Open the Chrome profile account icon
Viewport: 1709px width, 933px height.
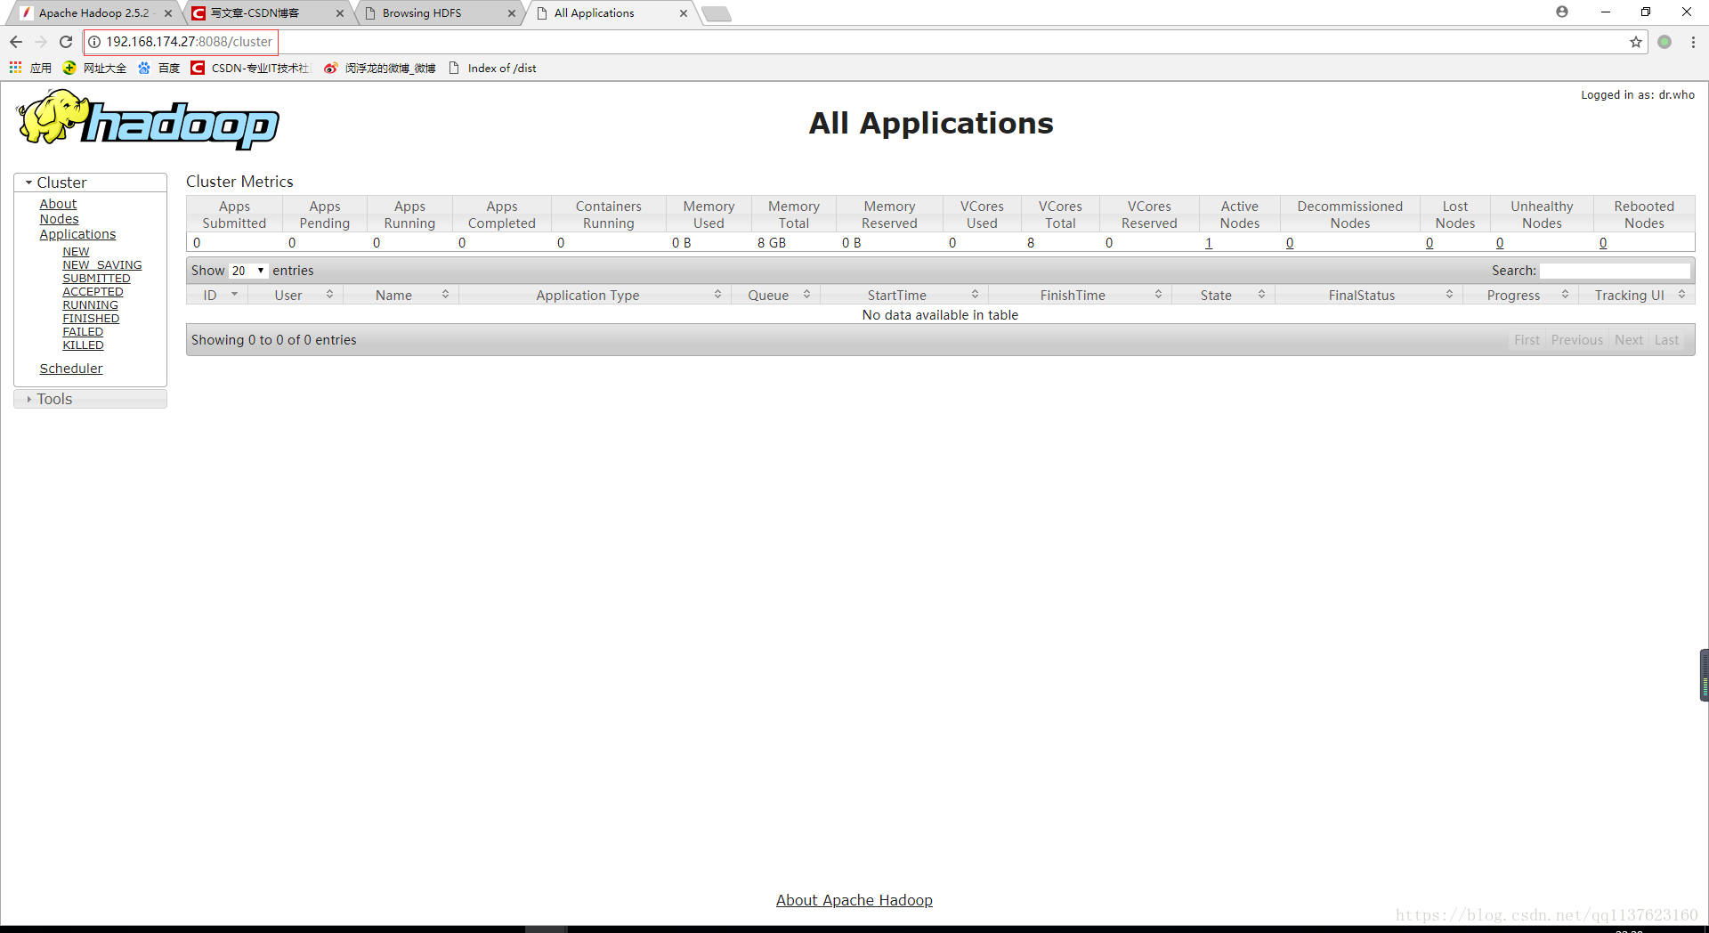coord(1562,12)
